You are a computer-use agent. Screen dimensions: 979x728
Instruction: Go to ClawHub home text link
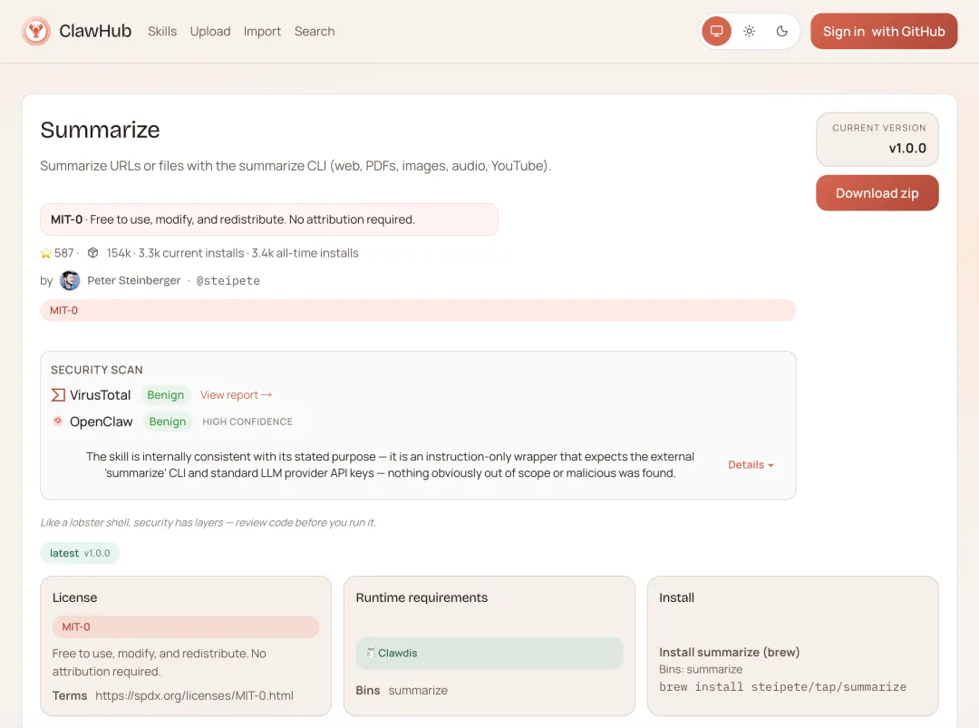95,31
